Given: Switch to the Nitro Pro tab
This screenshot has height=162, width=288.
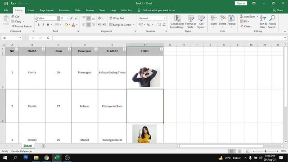Looking at the screenshot, I should coord(126,10).
